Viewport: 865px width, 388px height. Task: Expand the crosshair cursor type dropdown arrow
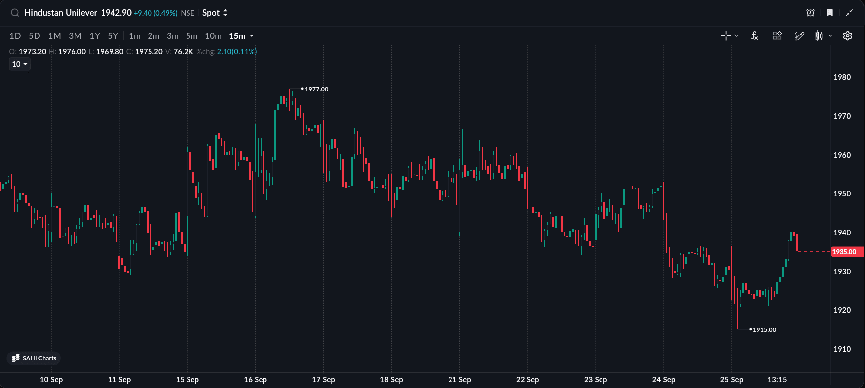(x=737, y=35)
